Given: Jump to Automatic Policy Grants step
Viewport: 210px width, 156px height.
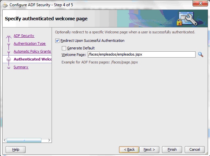Looking at the screenshot, I should pos(32,51).
